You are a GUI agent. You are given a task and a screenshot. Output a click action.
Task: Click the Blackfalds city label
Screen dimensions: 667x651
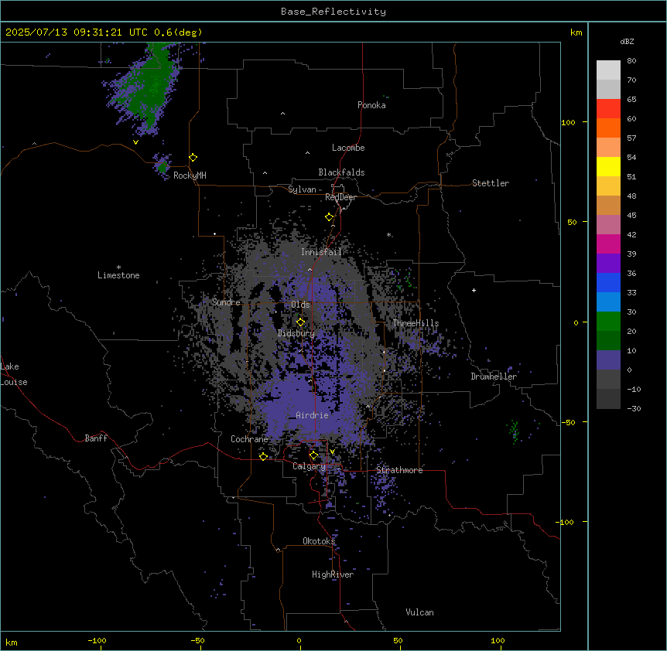(341, 172)
